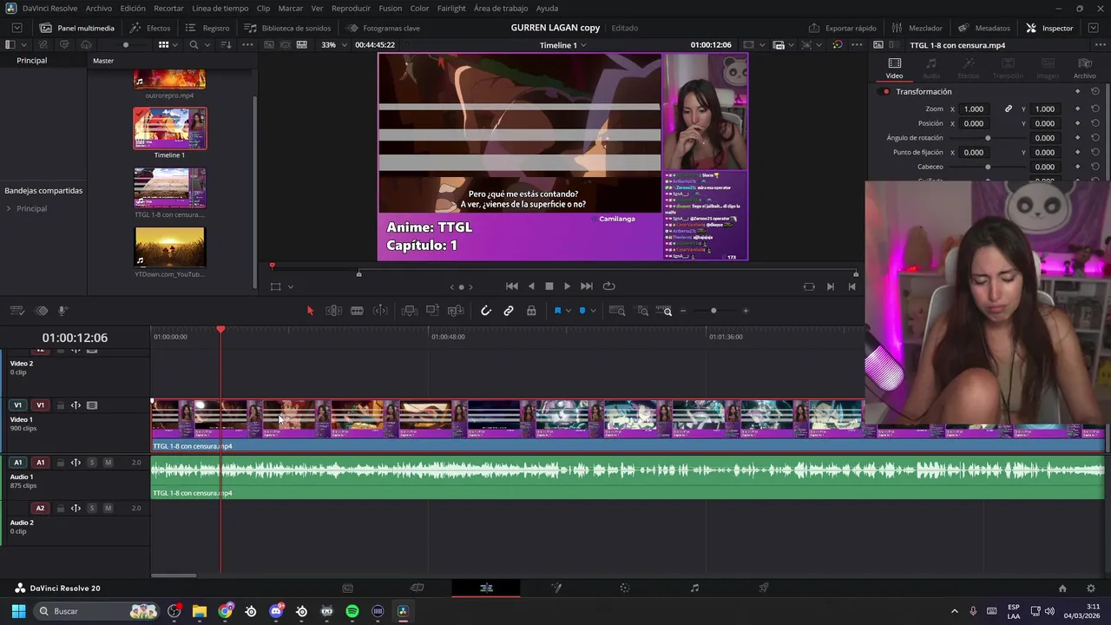Click the blue Flag clip icon

(557, 311)
